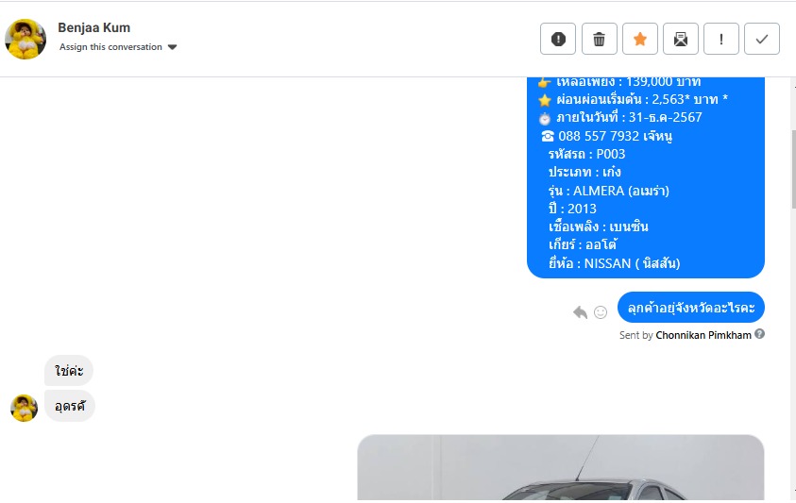796x503 pixels.
Task: Toggle the orange star follow-up icon
Action: [x=640, y=39]
